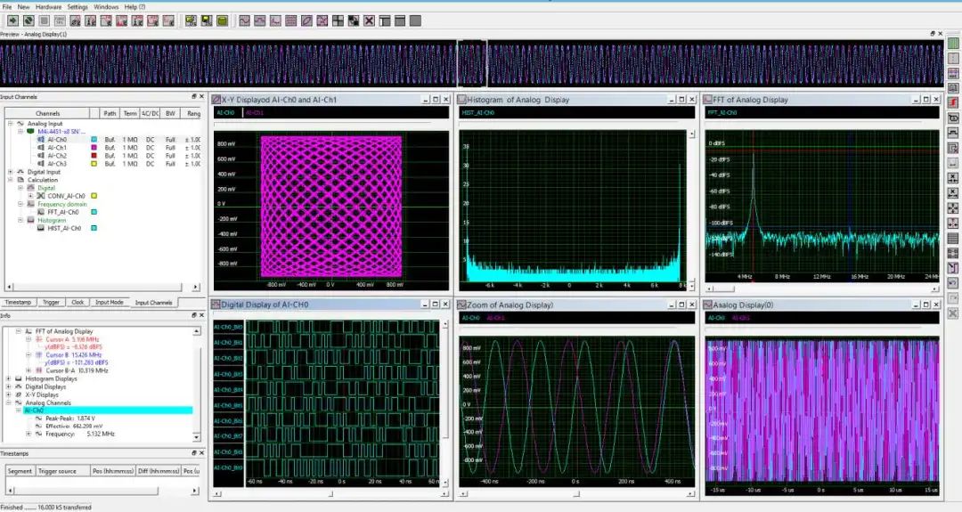
Task: Click the green arrow start acquisition icon
Action: [12, 20]
